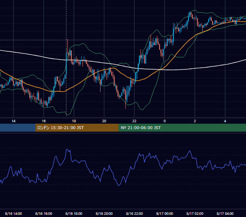Click the 8/17 00:00 date label
Viewport: 246px width, 217px height.
coord(165,213)
